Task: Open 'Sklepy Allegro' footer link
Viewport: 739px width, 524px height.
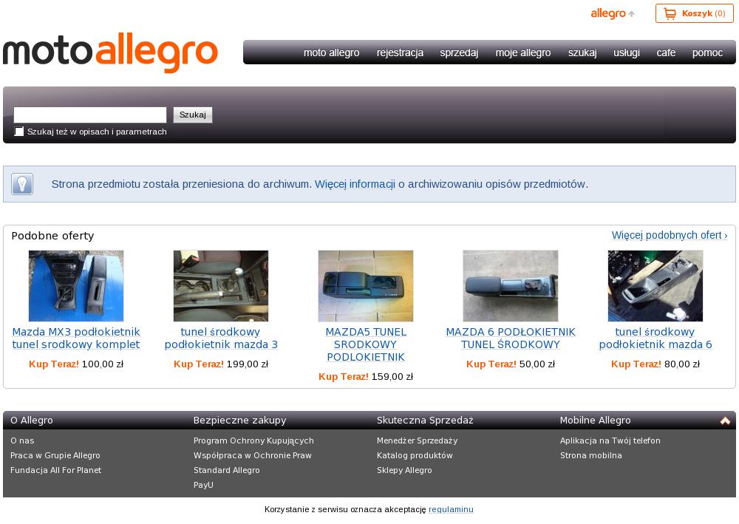Action: (x=404, y=470)
